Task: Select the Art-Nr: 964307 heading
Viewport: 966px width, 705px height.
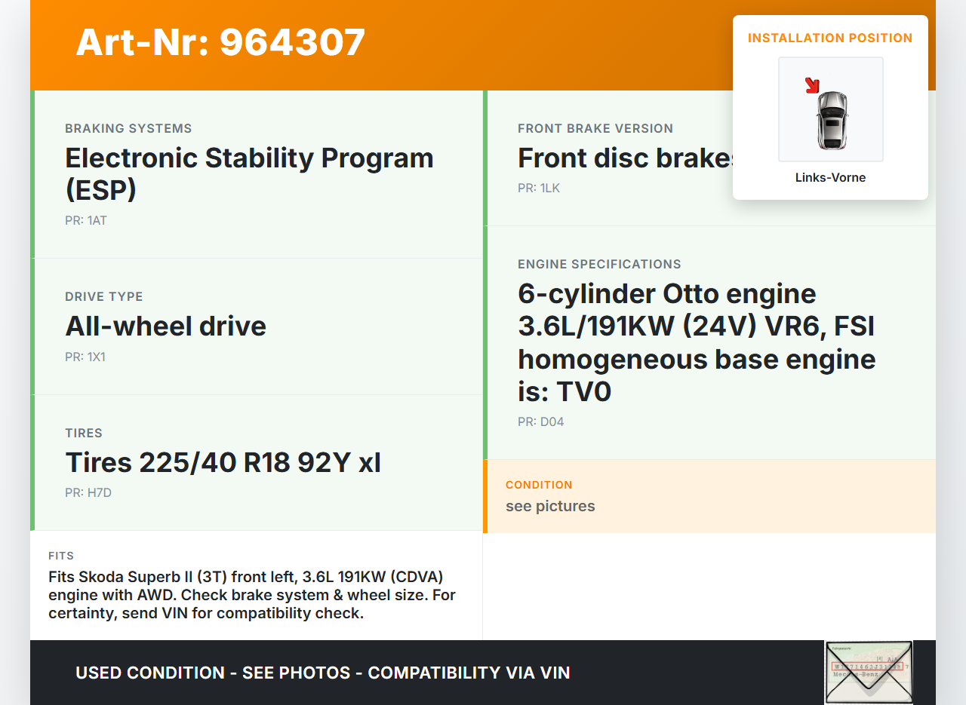Action: 220,42
